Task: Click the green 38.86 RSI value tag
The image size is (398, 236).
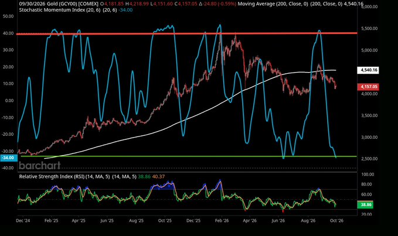Action: [365, 204]
